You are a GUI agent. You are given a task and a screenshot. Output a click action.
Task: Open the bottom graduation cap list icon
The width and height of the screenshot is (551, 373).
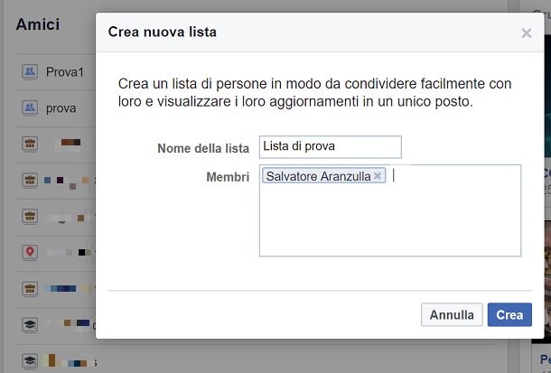click(x=30, y=360)
